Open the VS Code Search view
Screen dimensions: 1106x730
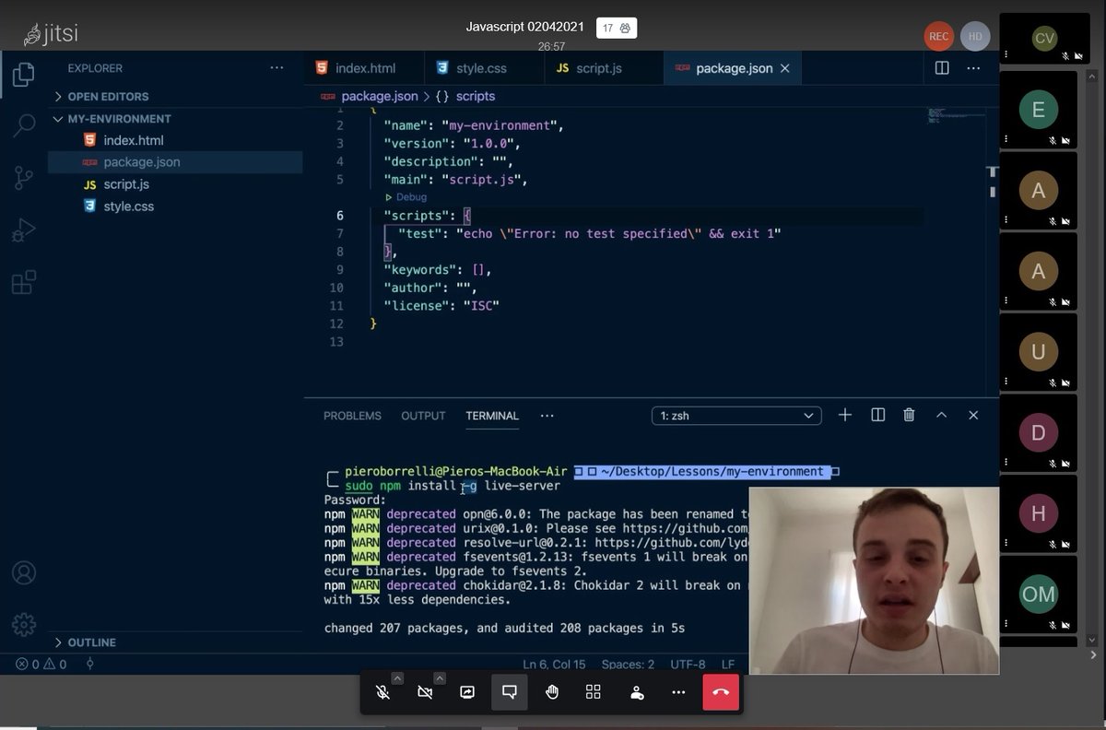(24, 125)
